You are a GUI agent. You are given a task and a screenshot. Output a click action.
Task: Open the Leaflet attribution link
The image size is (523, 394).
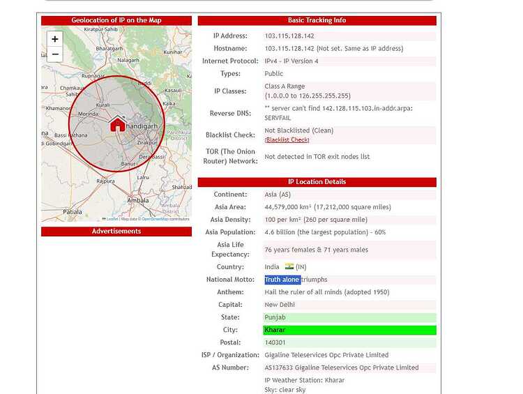click(x=112, y=219)
